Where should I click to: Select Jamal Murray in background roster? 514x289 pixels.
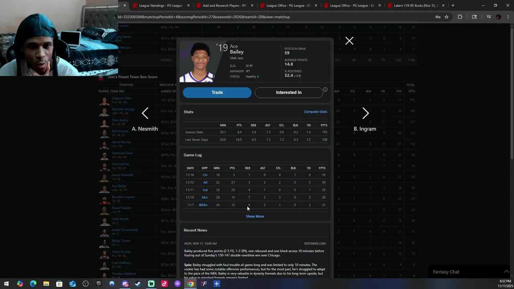click(121, 142)
